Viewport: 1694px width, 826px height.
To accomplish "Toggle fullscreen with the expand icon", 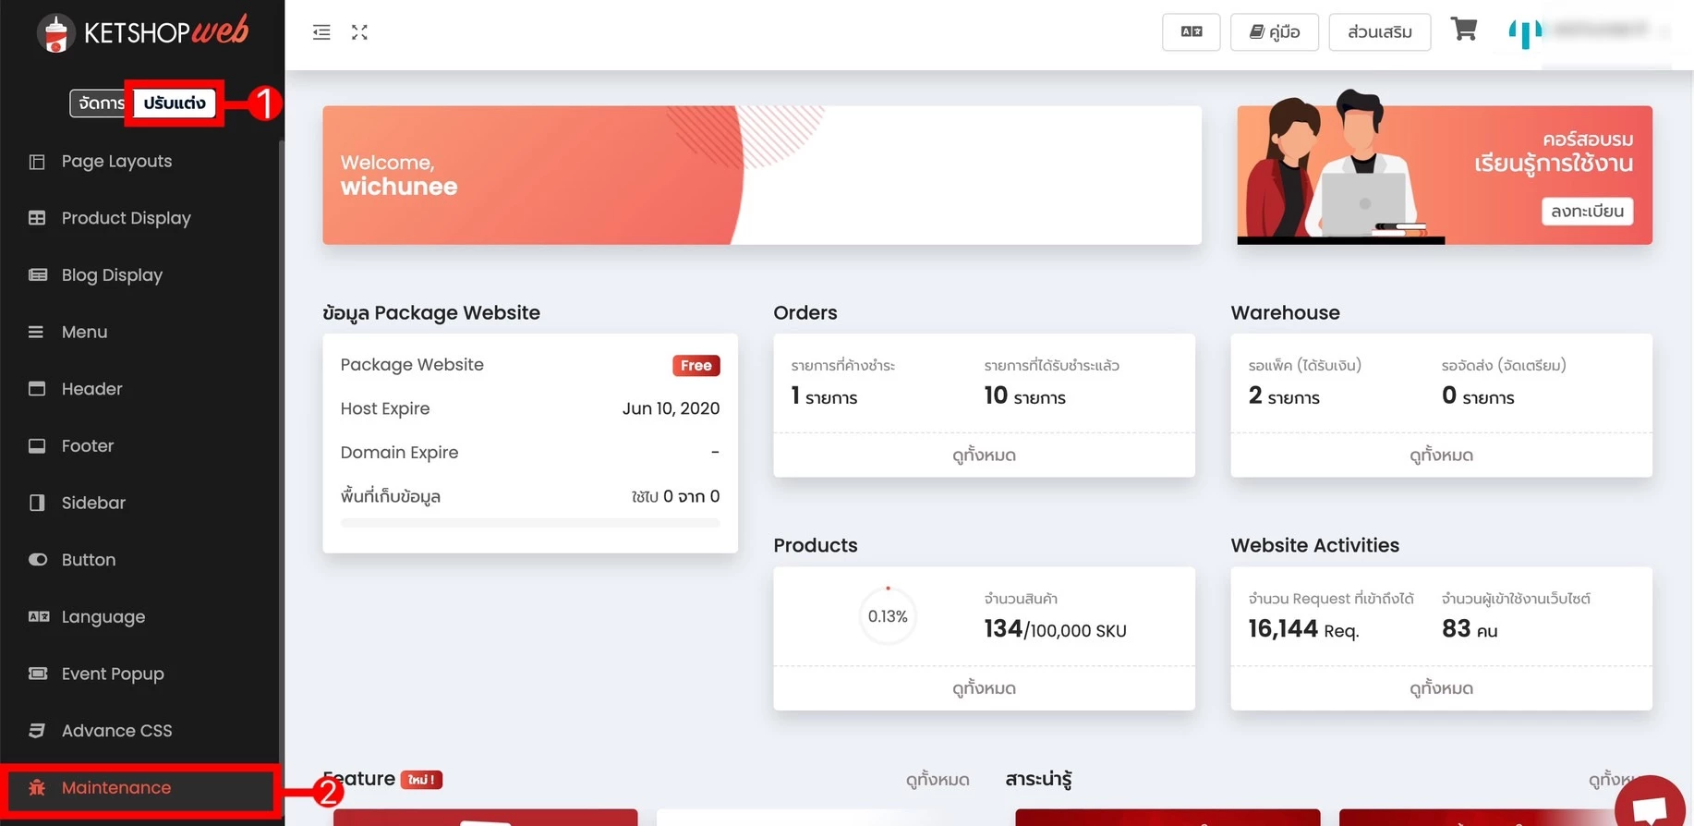I will coord(359,32).
